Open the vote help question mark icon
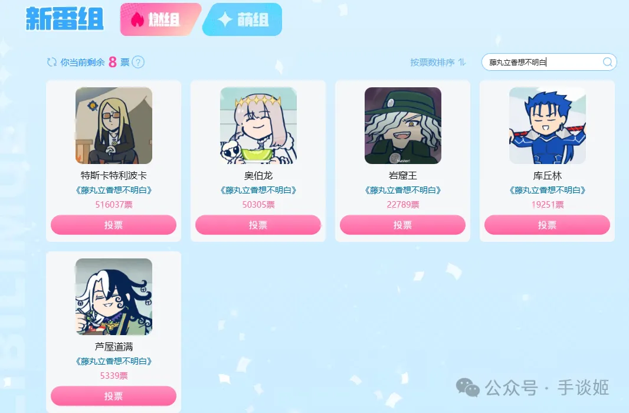Image resolution: width=629 pixels, height=413 pixels. (138, 62)
